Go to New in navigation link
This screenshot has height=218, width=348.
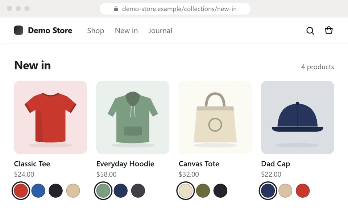click(126, 31)
